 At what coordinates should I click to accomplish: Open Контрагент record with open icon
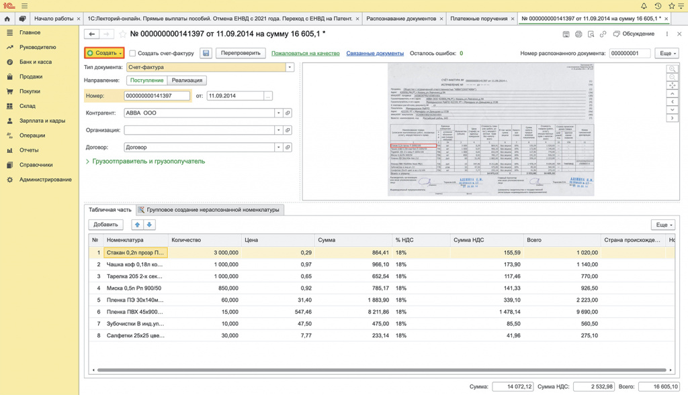tap(288, 113)
